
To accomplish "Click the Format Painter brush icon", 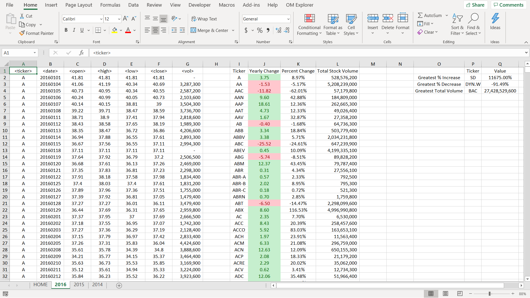I will coord(22,33).
